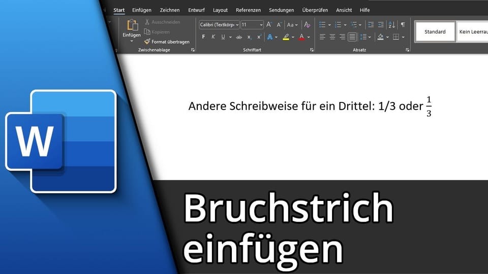Toggle subscript x₂ formatting

coord(249,37)
